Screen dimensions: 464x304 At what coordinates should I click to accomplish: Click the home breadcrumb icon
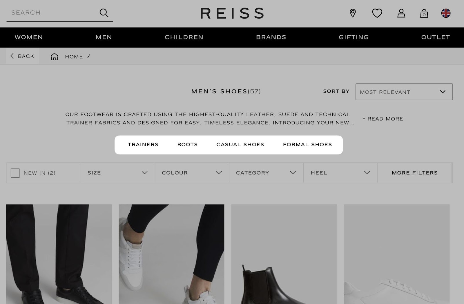coord(55,57)
